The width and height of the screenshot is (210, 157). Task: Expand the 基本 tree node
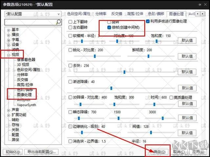point(9,30)
